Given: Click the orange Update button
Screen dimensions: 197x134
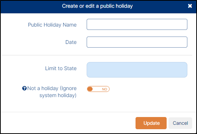Looking at the screenshot, I should click(x=151, y=123).
